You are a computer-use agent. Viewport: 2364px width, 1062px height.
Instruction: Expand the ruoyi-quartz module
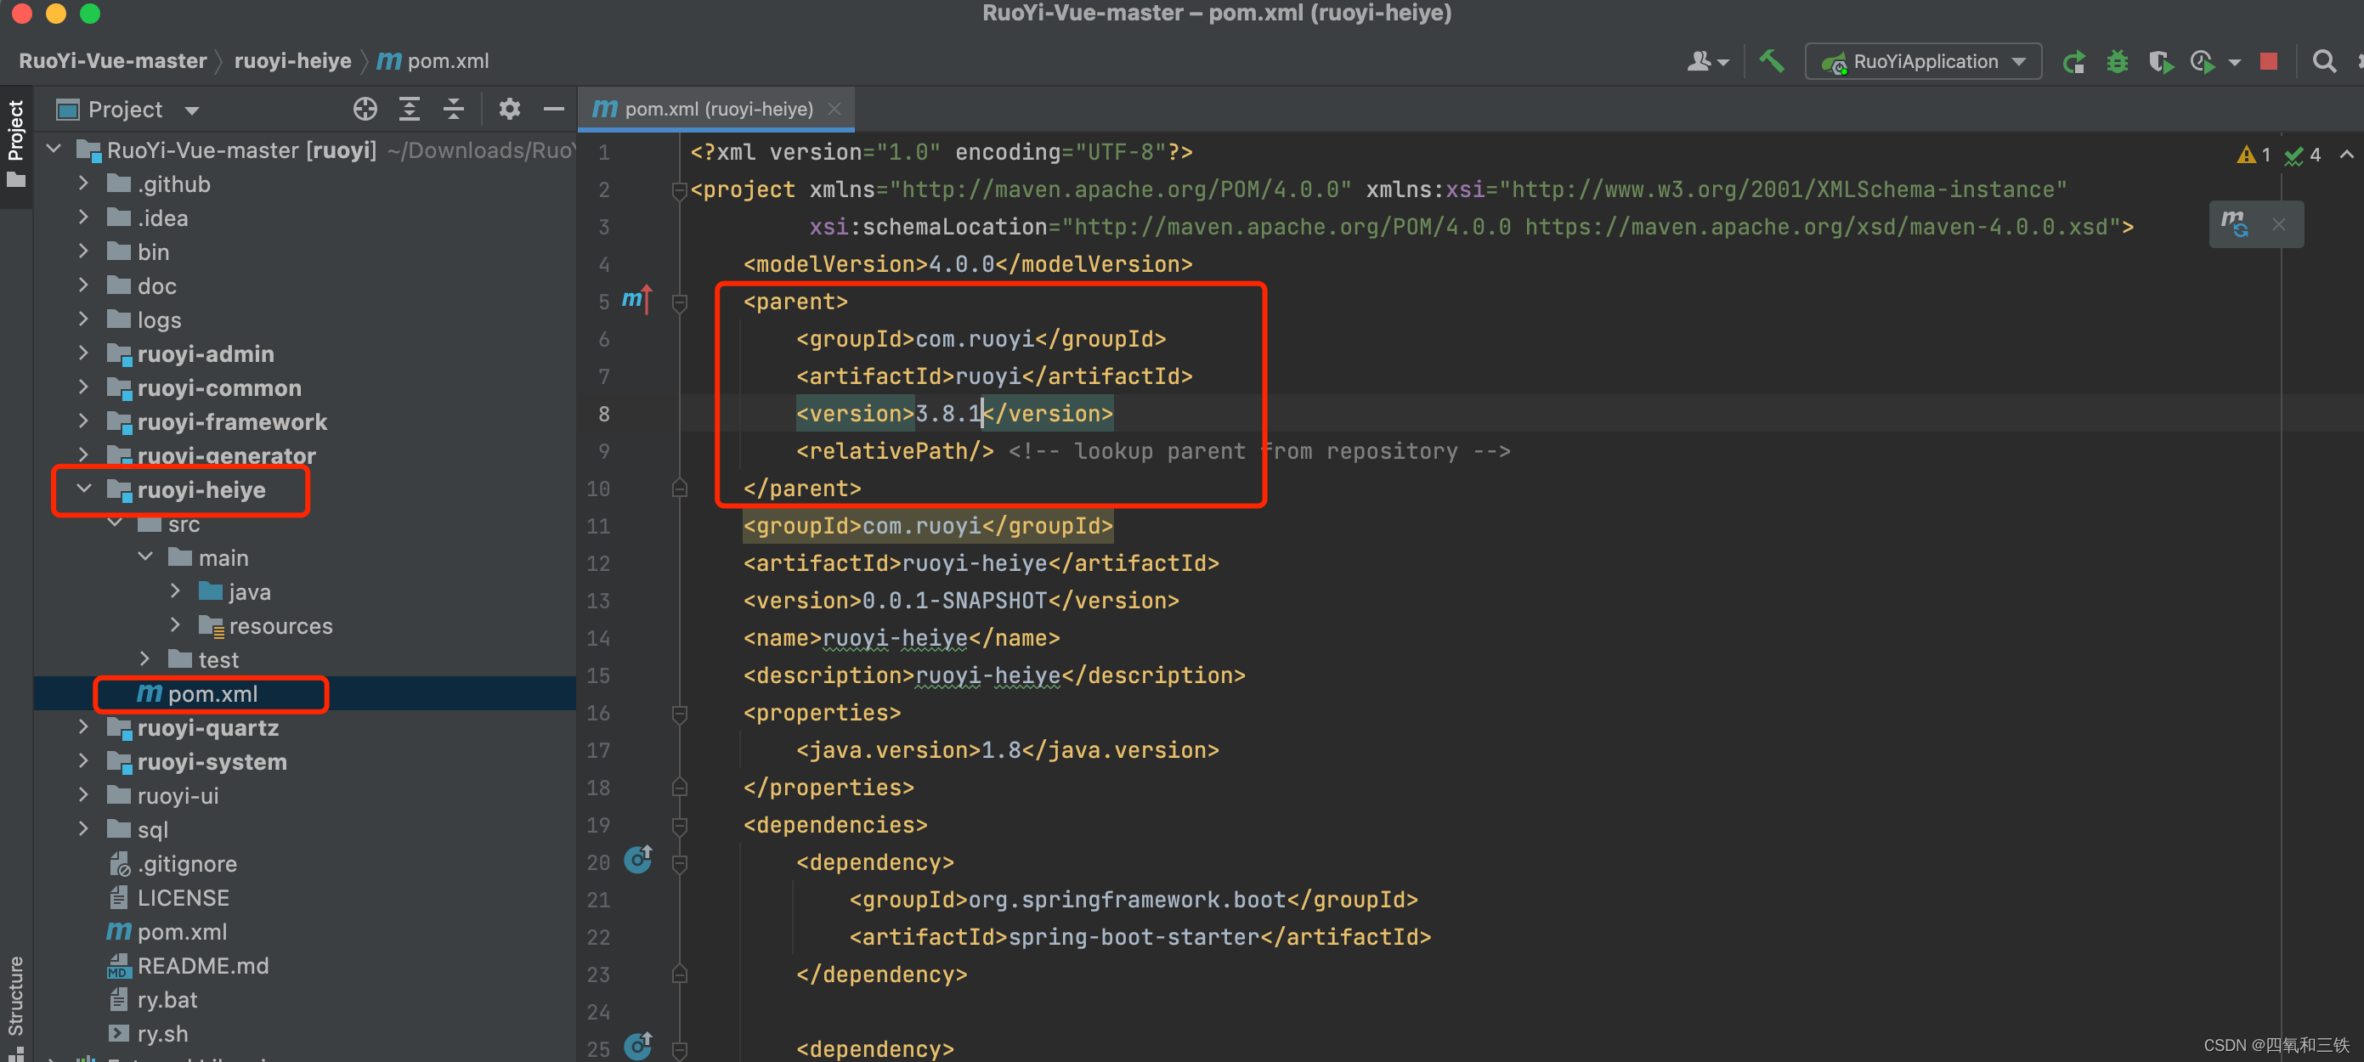pyautogui.click(x=83, y=727)
